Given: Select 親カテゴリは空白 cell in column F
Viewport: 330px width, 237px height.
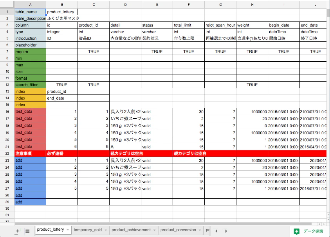Looking at the screenshot, I should (189, 153).
